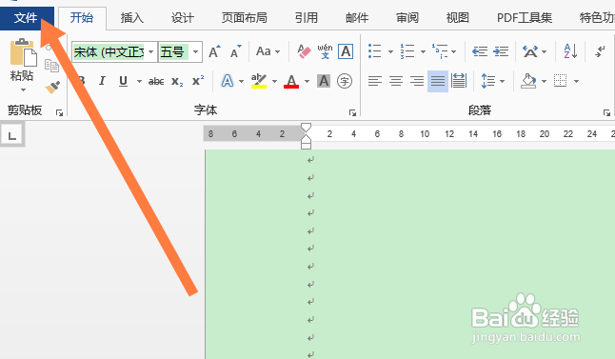Open the 字体 dialog launcher
Image resolution: width=615 pixels, height=359 pixels.
[352, 113]
